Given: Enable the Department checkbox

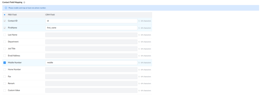Looking at the screenshot, I should pos(5,42).
